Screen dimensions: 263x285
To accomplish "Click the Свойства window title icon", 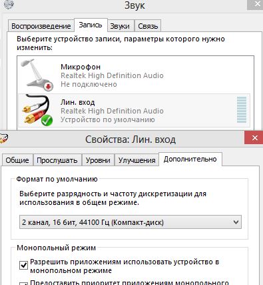I will click(x=3, y=139).
